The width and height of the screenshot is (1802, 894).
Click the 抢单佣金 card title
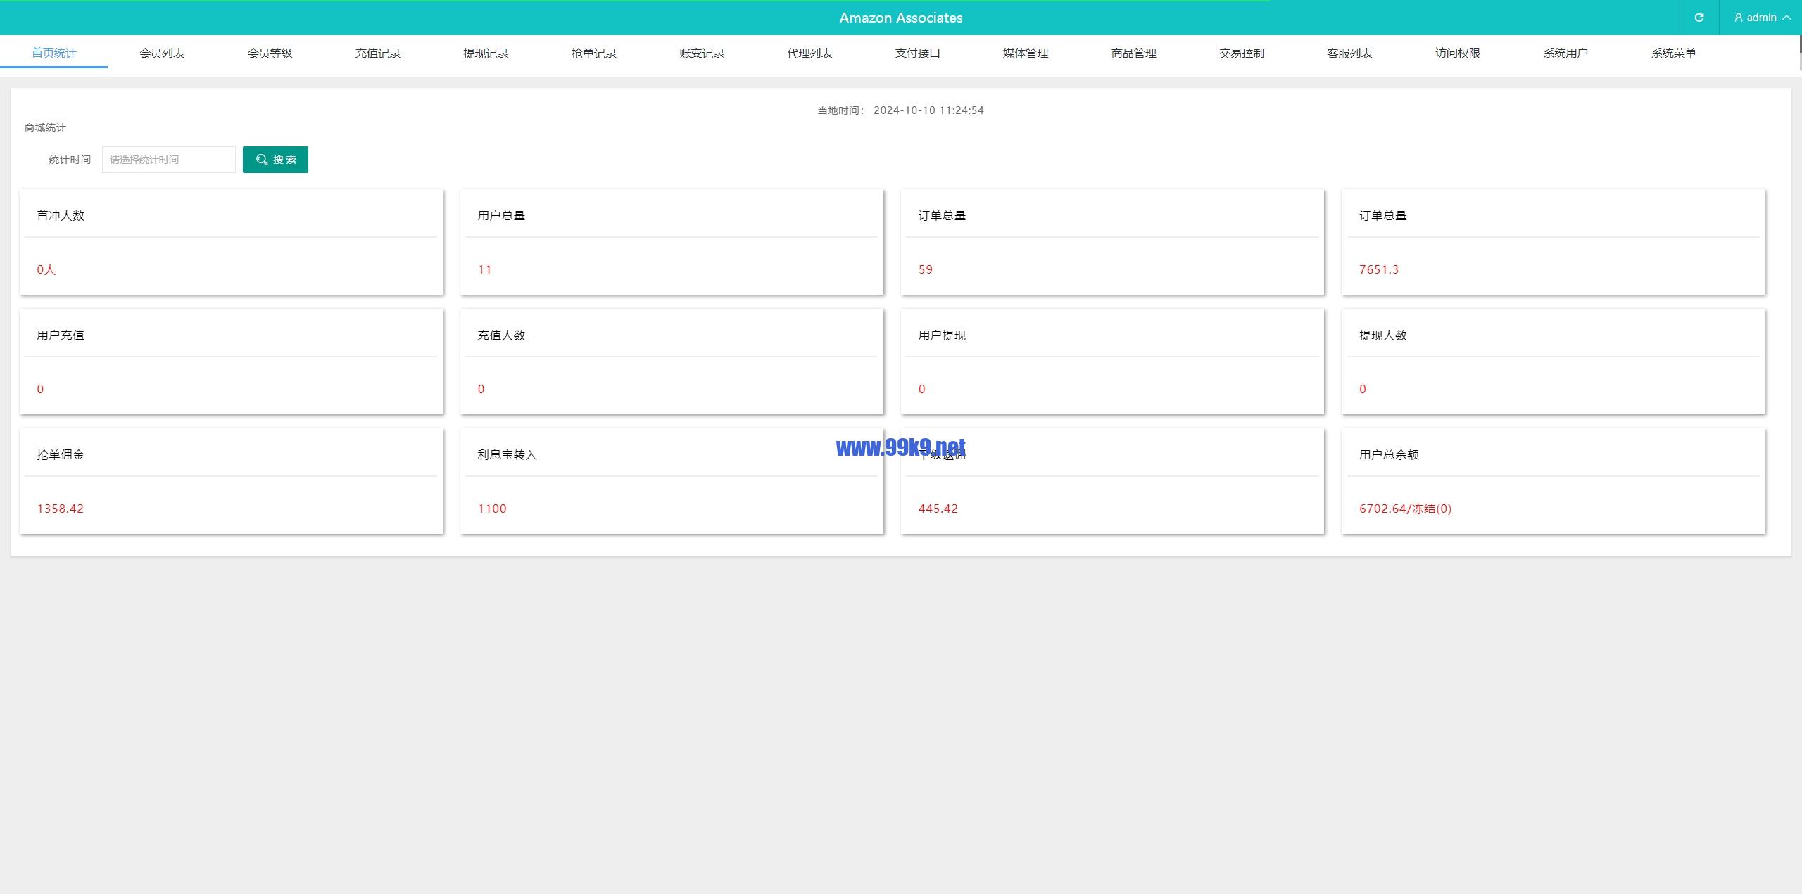coord(61,455)
